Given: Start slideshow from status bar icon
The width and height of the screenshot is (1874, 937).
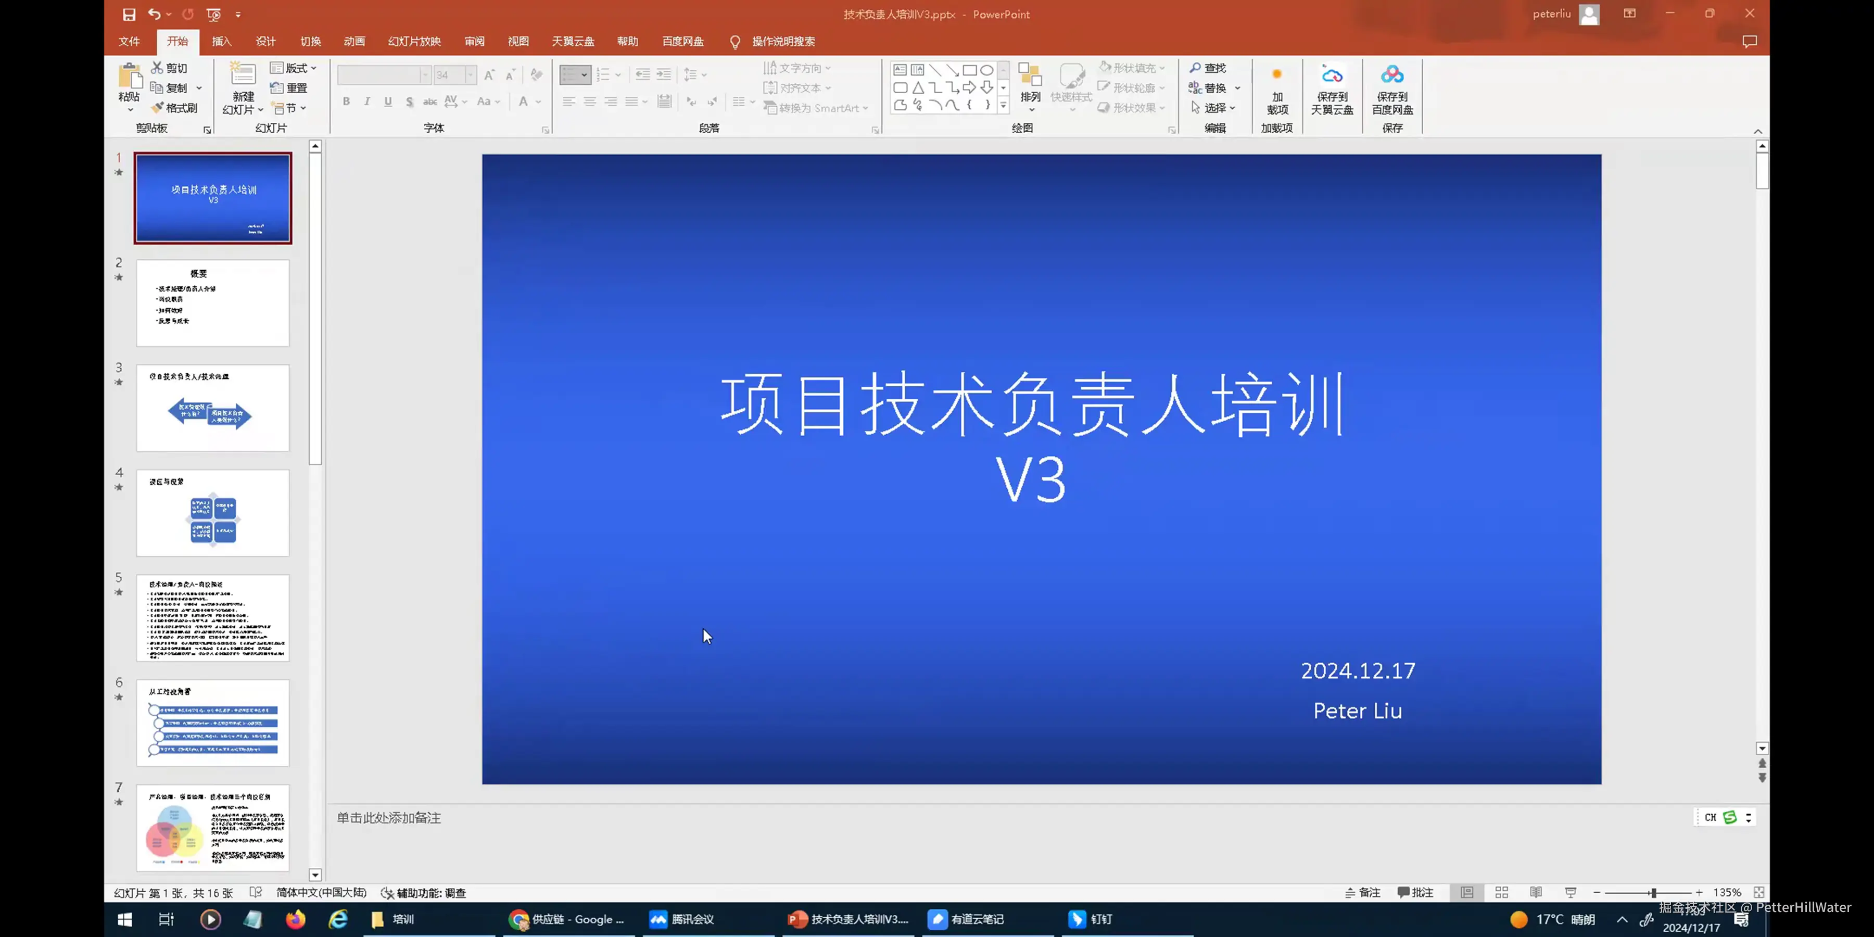Looking at the screenshot, I should [1571, 893].
